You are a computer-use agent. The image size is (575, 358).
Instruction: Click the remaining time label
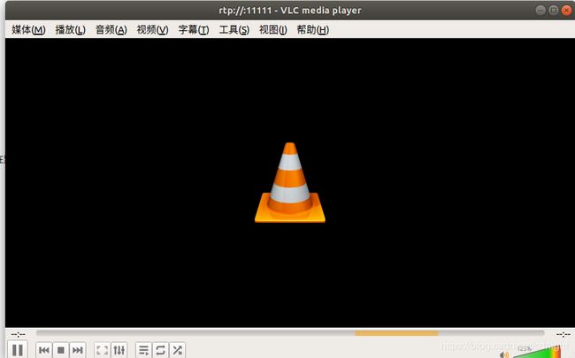pyautogui.click(x=563, y=334)
